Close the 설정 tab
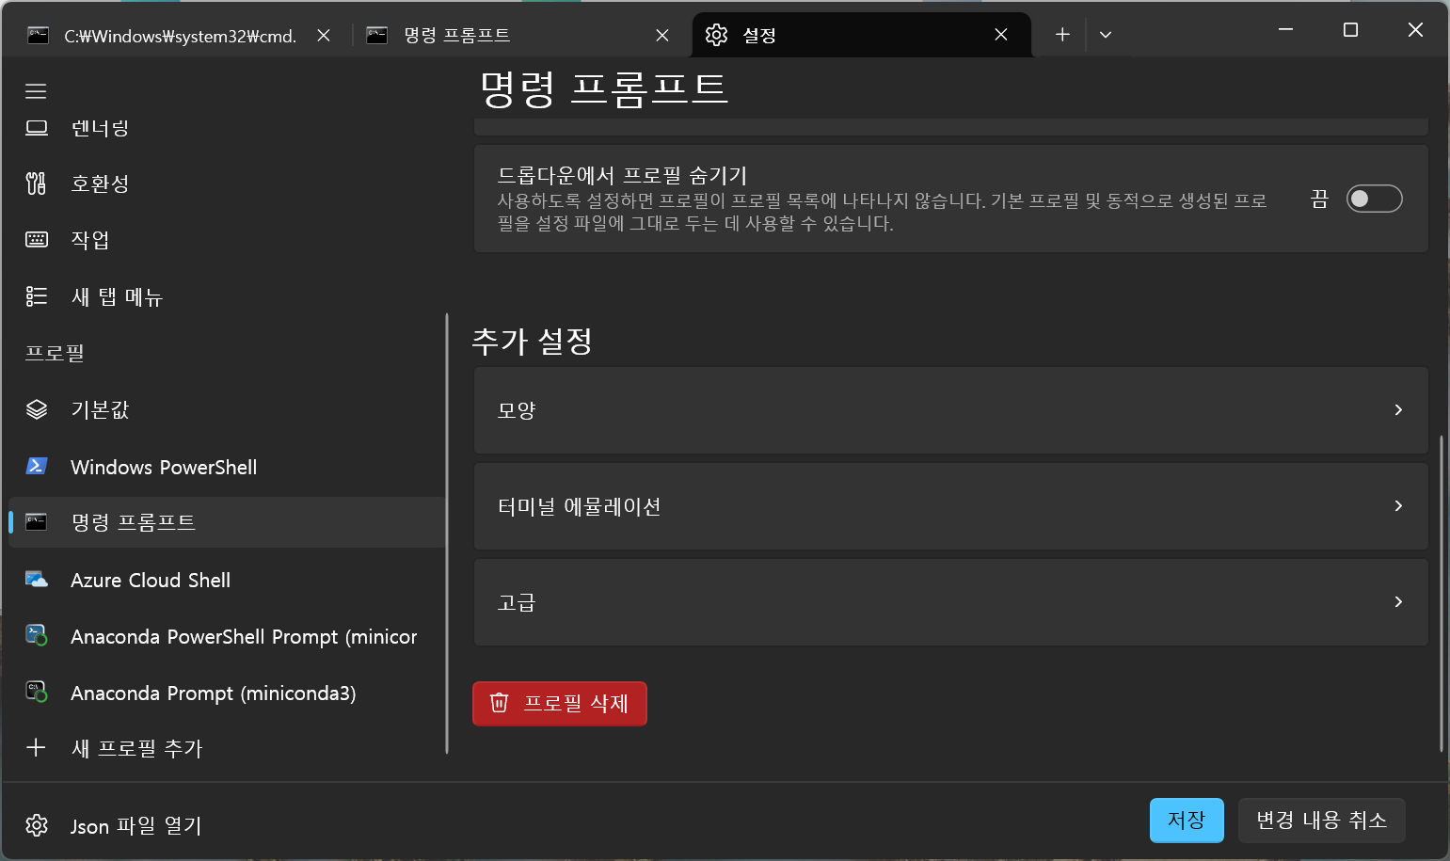Viewport: 1450px width, 861px height. 1001,35
